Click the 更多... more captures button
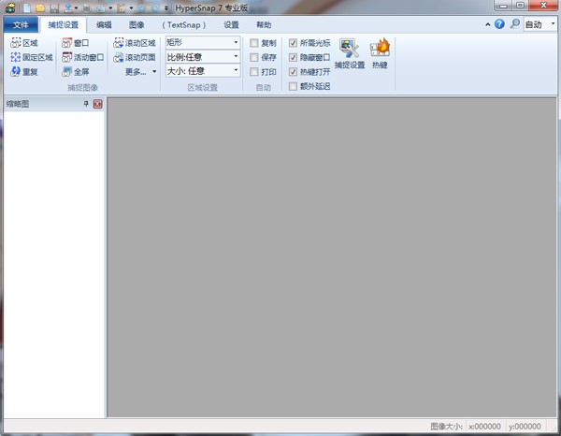 (140, 71)
